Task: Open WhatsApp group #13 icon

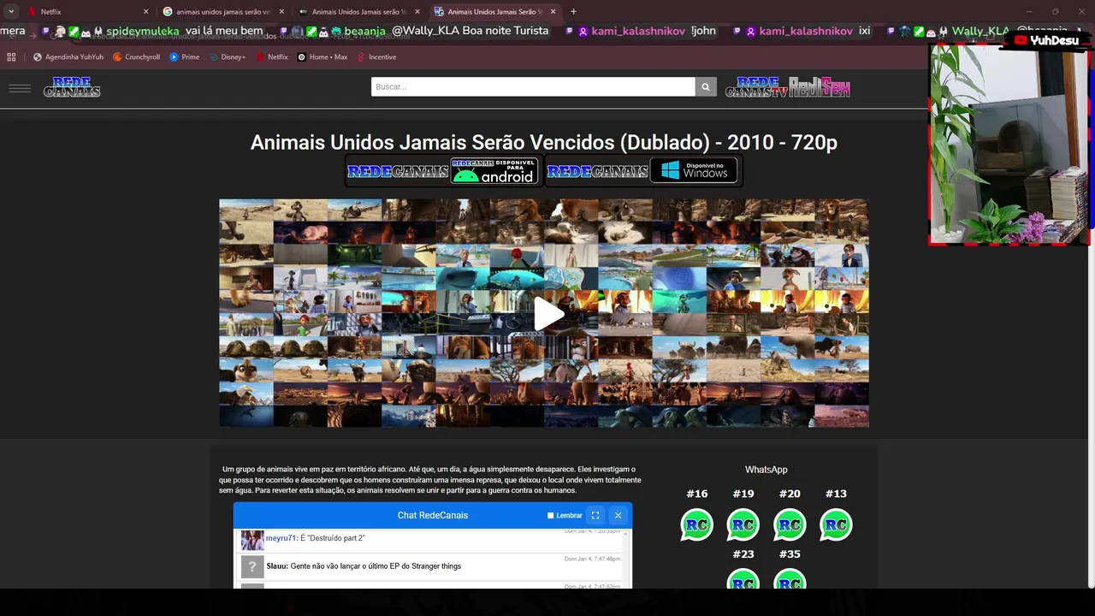Action: pyautogui.click(x=836, y=524)
